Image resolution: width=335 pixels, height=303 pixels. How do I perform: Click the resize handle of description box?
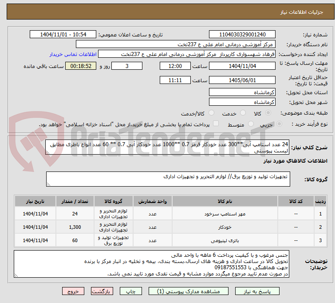point(47,152)
